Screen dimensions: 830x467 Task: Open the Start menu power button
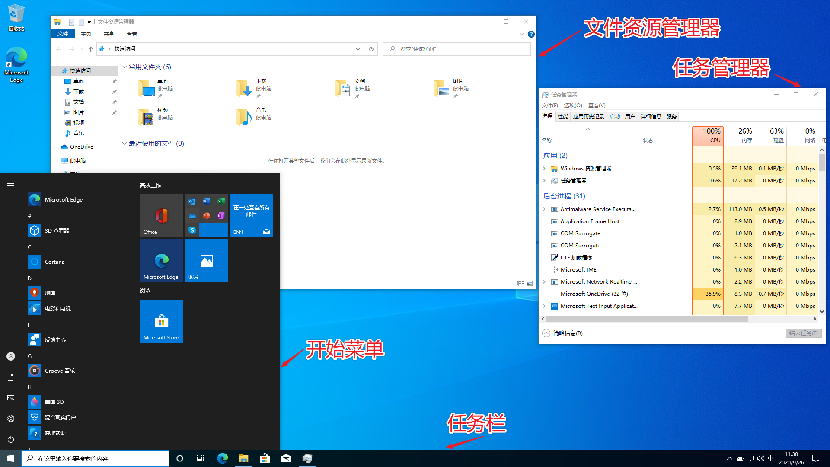pos(11,439)
